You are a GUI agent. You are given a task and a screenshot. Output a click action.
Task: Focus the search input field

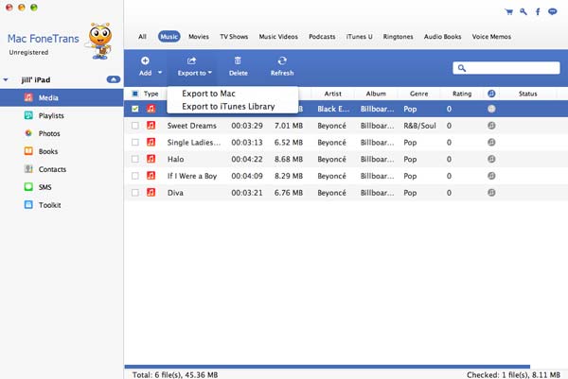pos(506,68)
